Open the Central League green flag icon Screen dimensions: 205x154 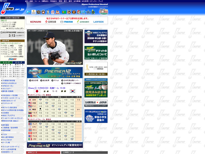(x=64, y=12)
